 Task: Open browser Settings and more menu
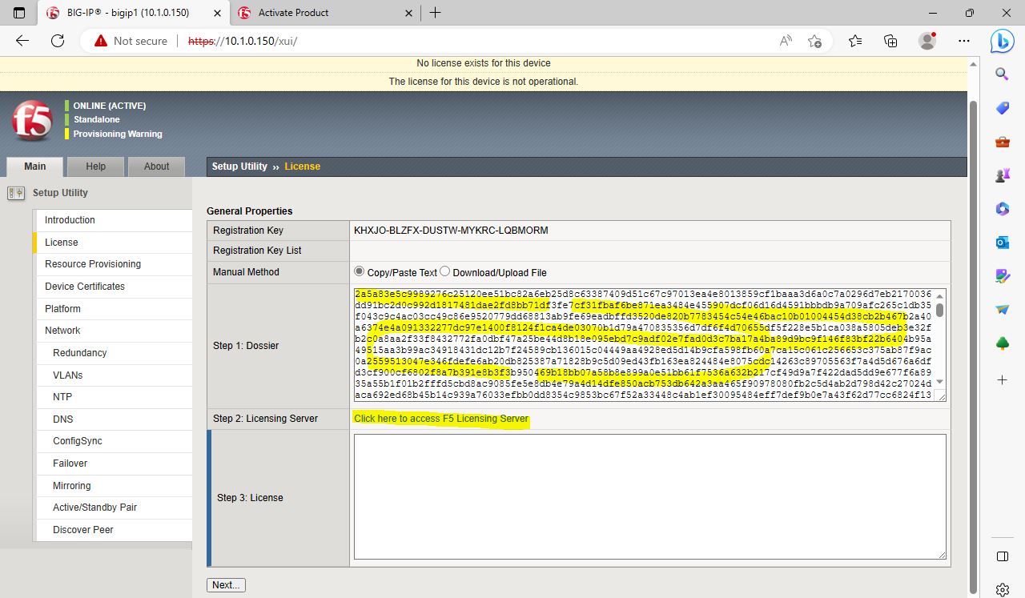pos(964,41)
